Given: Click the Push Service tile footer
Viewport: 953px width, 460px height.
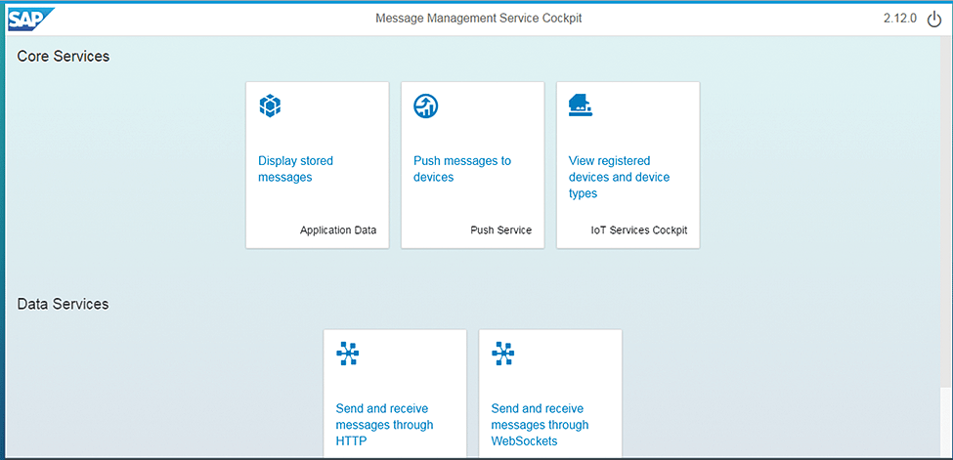Looking at the screenshot, I should point(500,230).
